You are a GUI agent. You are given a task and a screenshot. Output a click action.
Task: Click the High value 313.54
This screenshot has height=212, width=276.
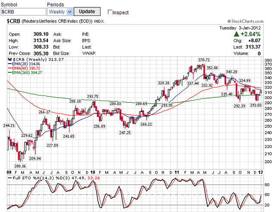point(41,40)
